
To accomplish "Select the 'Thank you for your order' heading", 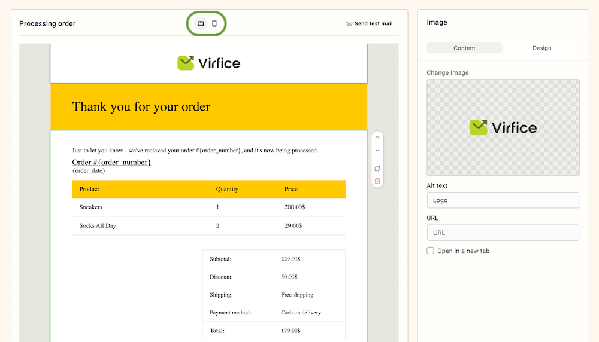I will pyautogui.click(x=141, y=107).
